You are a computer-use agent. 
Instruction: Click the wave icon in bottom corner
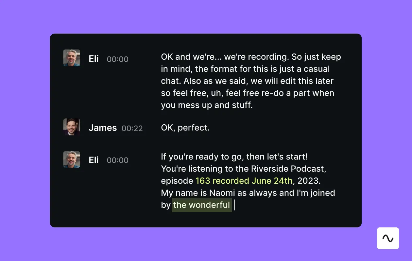(x=388, y=238)
